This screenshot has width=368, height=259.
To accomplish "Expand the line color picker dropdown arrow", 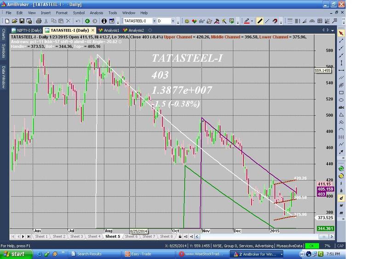I will point(252,21).
